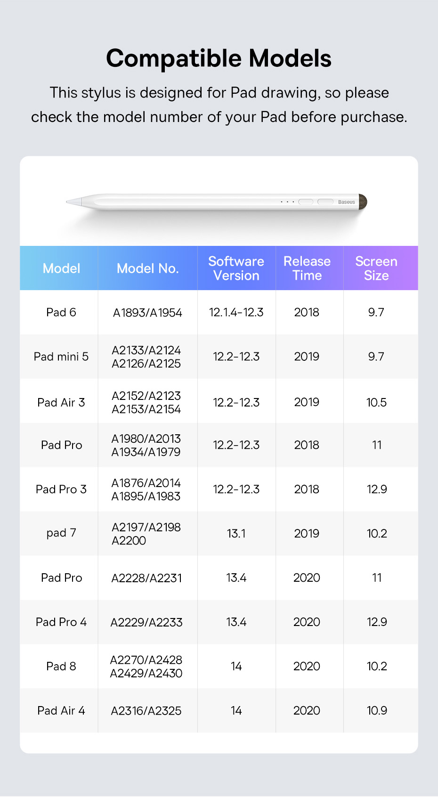The height and width of the screenshot is (797, 438).
Task: Click the 10.9 screen size value
Action: pos(376,711)
